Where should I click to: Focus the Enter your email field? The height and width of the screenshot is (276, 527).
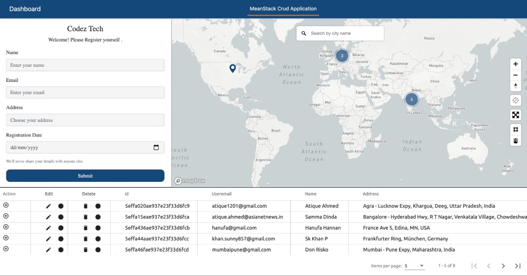[x=85, y=92]
